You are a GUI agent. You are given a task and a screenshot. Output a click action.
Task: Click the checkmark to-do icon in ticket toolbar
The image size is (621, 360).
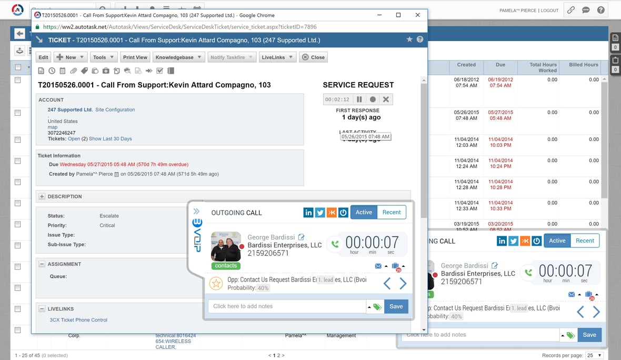pos(159,71)
